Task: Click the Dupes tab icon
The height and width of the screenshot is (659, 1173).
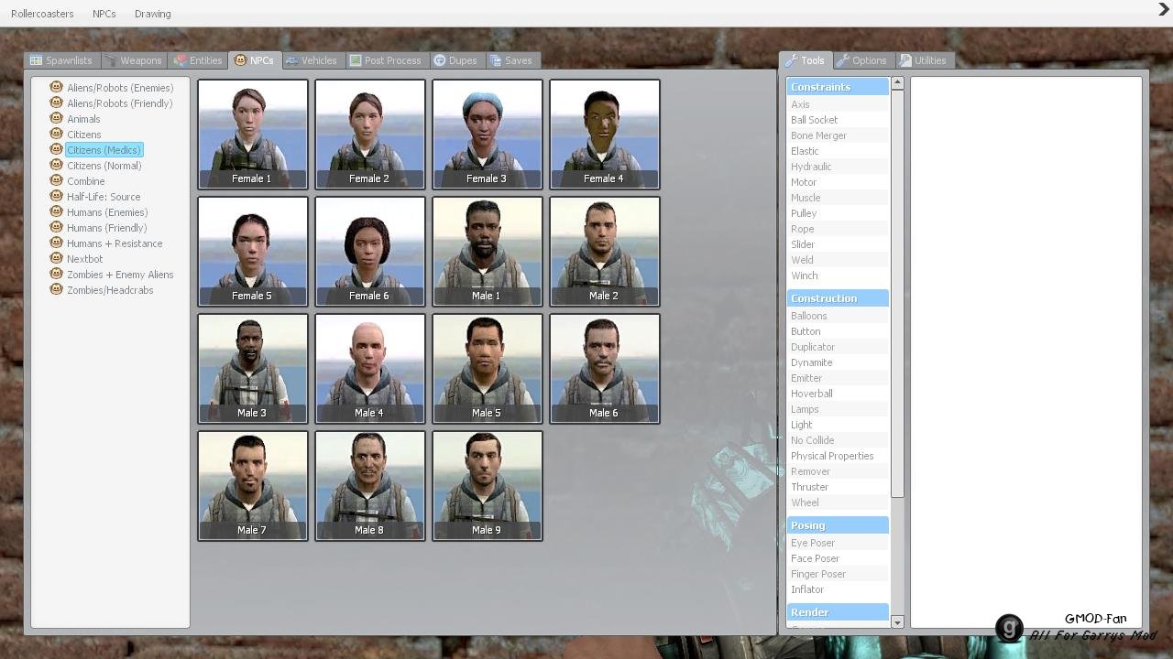Action: 440,60
